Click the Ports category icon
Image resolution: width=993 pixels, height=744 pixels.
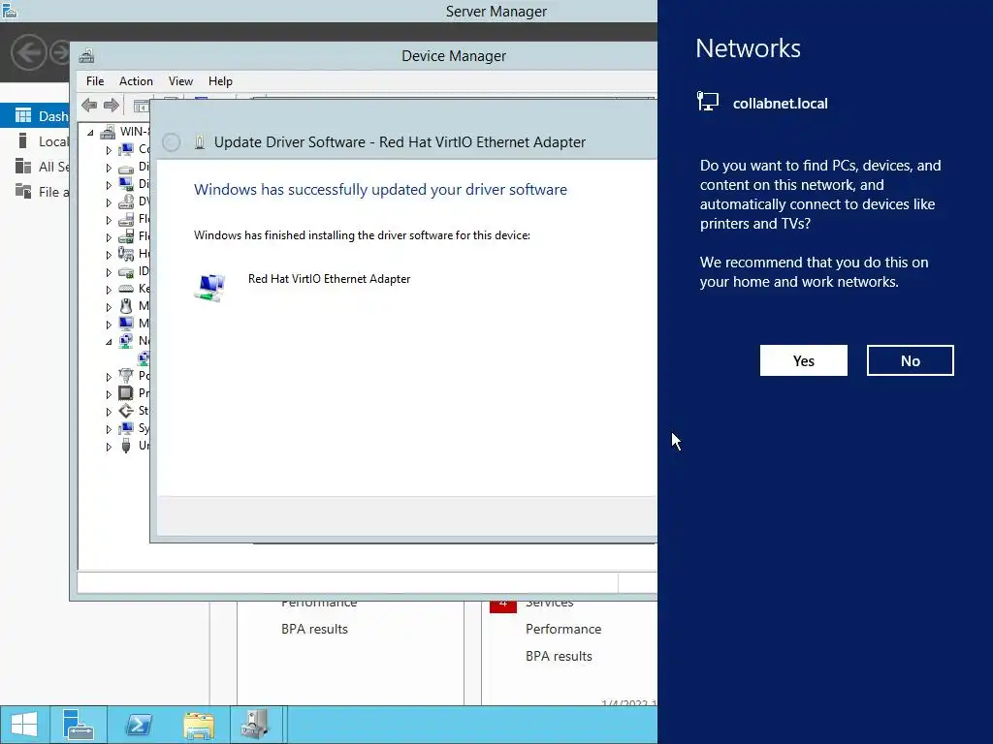pos(126,376)
